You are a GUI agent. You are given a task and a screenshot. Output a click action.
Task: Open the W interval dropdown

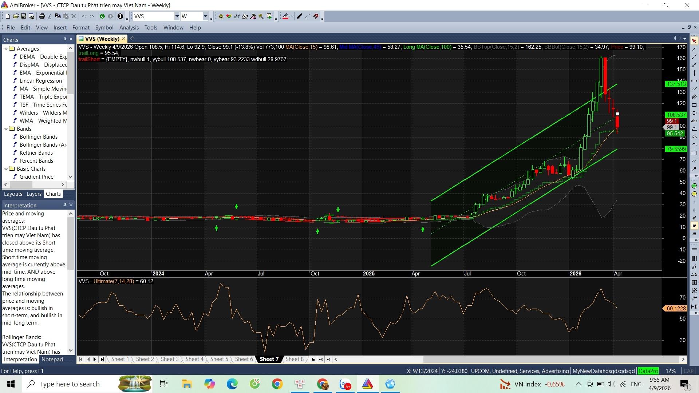pos(205,16)
